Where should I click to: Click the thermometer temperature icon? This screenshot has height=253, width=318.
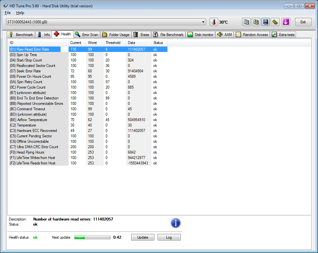click(213, 22)
